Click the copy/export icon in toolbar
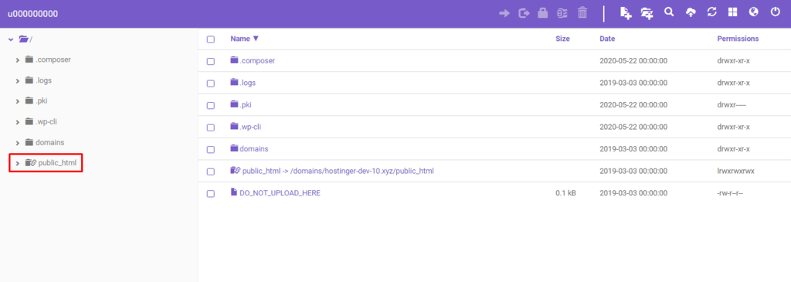791x282 pixels. (x=525, y=13)
